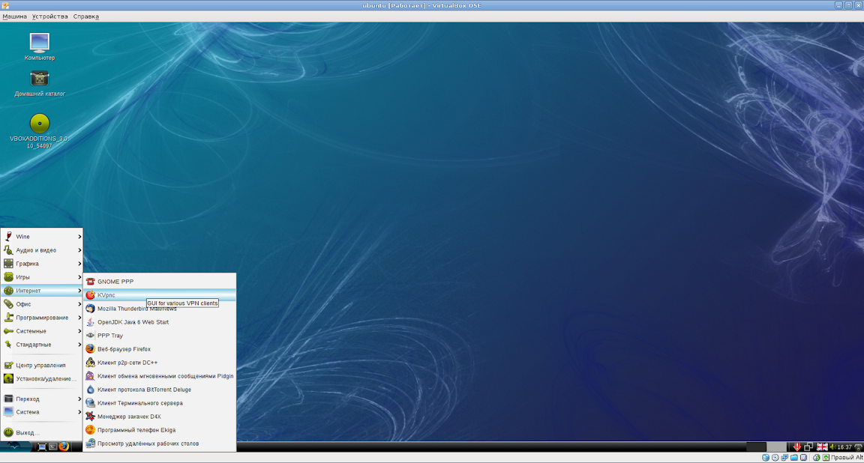Open Mozilla Thunderbird Mail/News
This screenshot has height=463, width=864.
(160, 309)
